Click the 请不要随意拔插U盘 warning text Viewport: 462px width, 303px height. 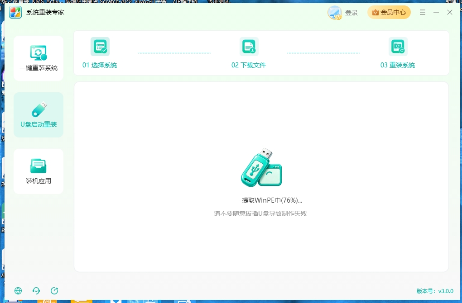tap(260, 213)
